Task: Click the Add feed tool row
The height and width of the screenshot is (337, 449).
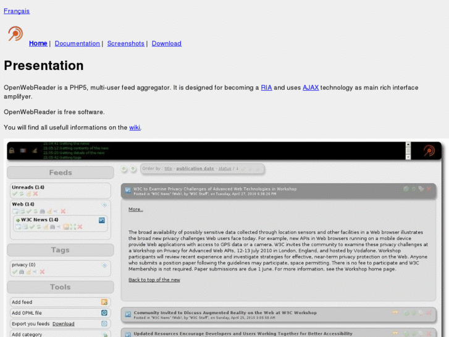Action: click(x=61, y=302)
